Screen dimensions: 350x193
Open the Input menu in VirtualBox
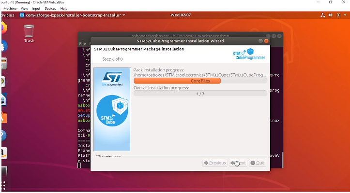coord(36,9)
